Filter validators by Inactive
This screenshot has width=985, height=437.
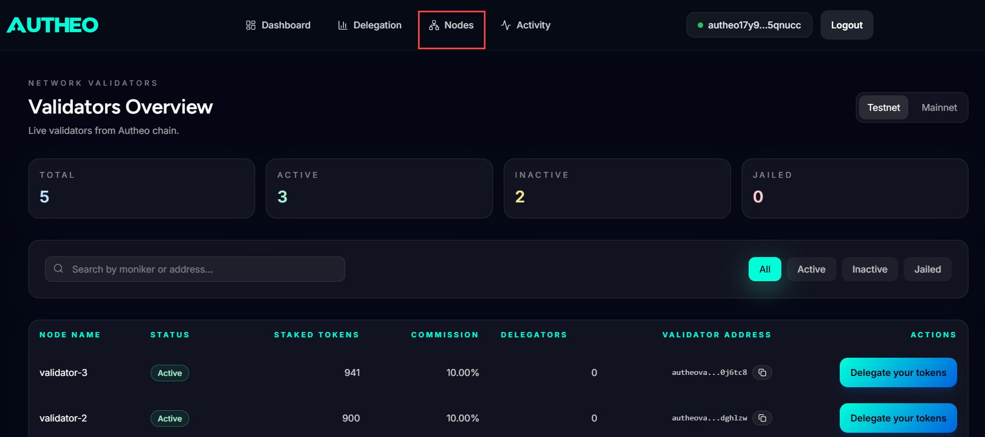[870, 269]
